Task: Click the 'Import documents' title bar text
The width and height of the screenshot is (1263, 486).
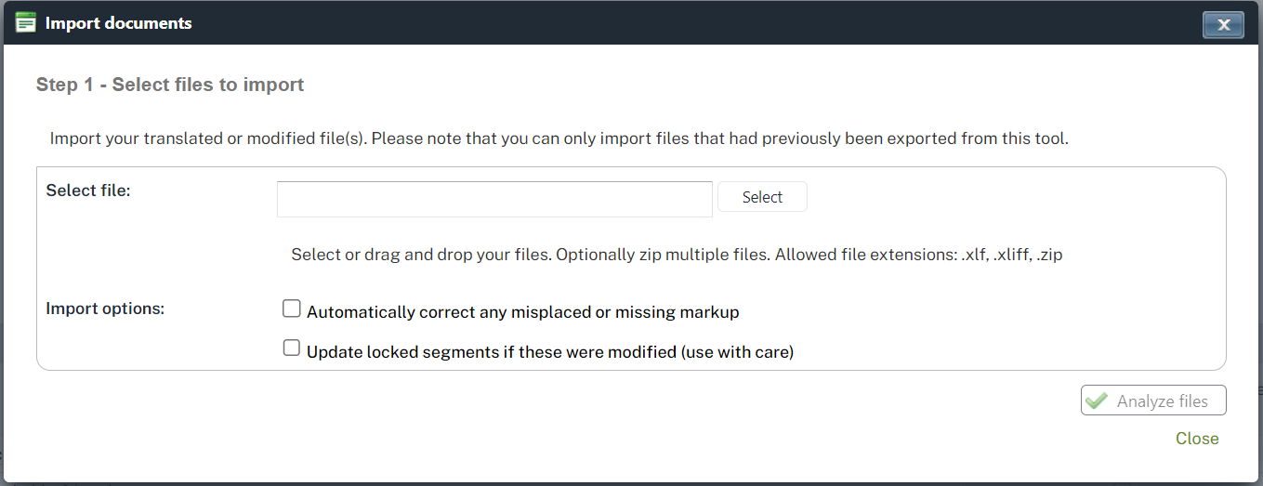Action: 119,23
